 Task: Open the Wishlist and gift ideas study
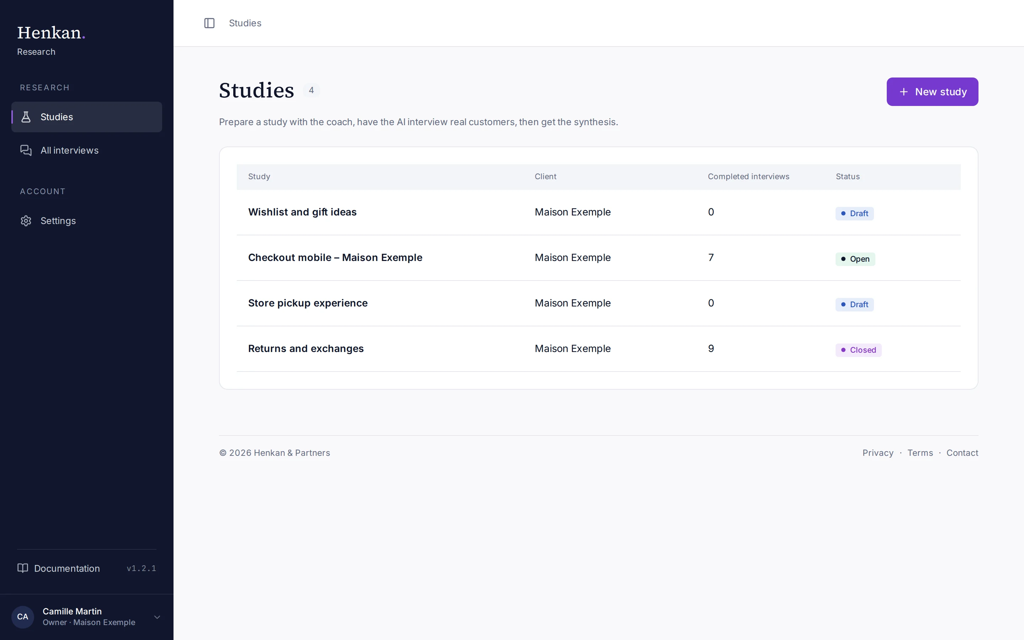(302, 212)
